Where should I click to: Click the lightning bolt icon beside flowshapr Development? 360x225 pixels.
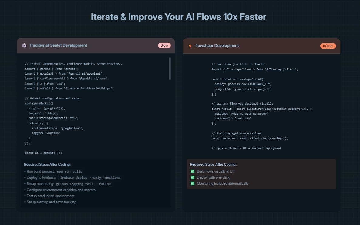pyautogui.click(x=190, y=46)
